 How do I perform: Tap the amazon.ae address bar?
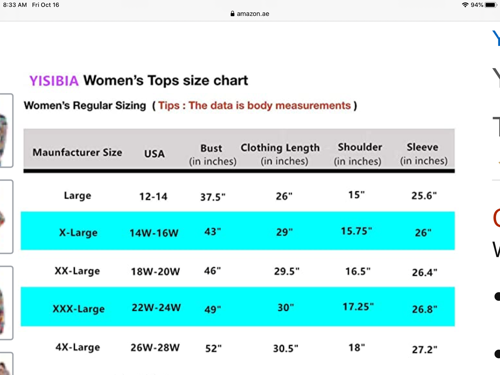(250, 14)
